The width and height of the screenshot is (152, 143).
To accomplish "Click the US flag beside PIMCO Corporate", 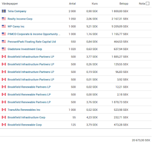I will [x=4, y=34].
